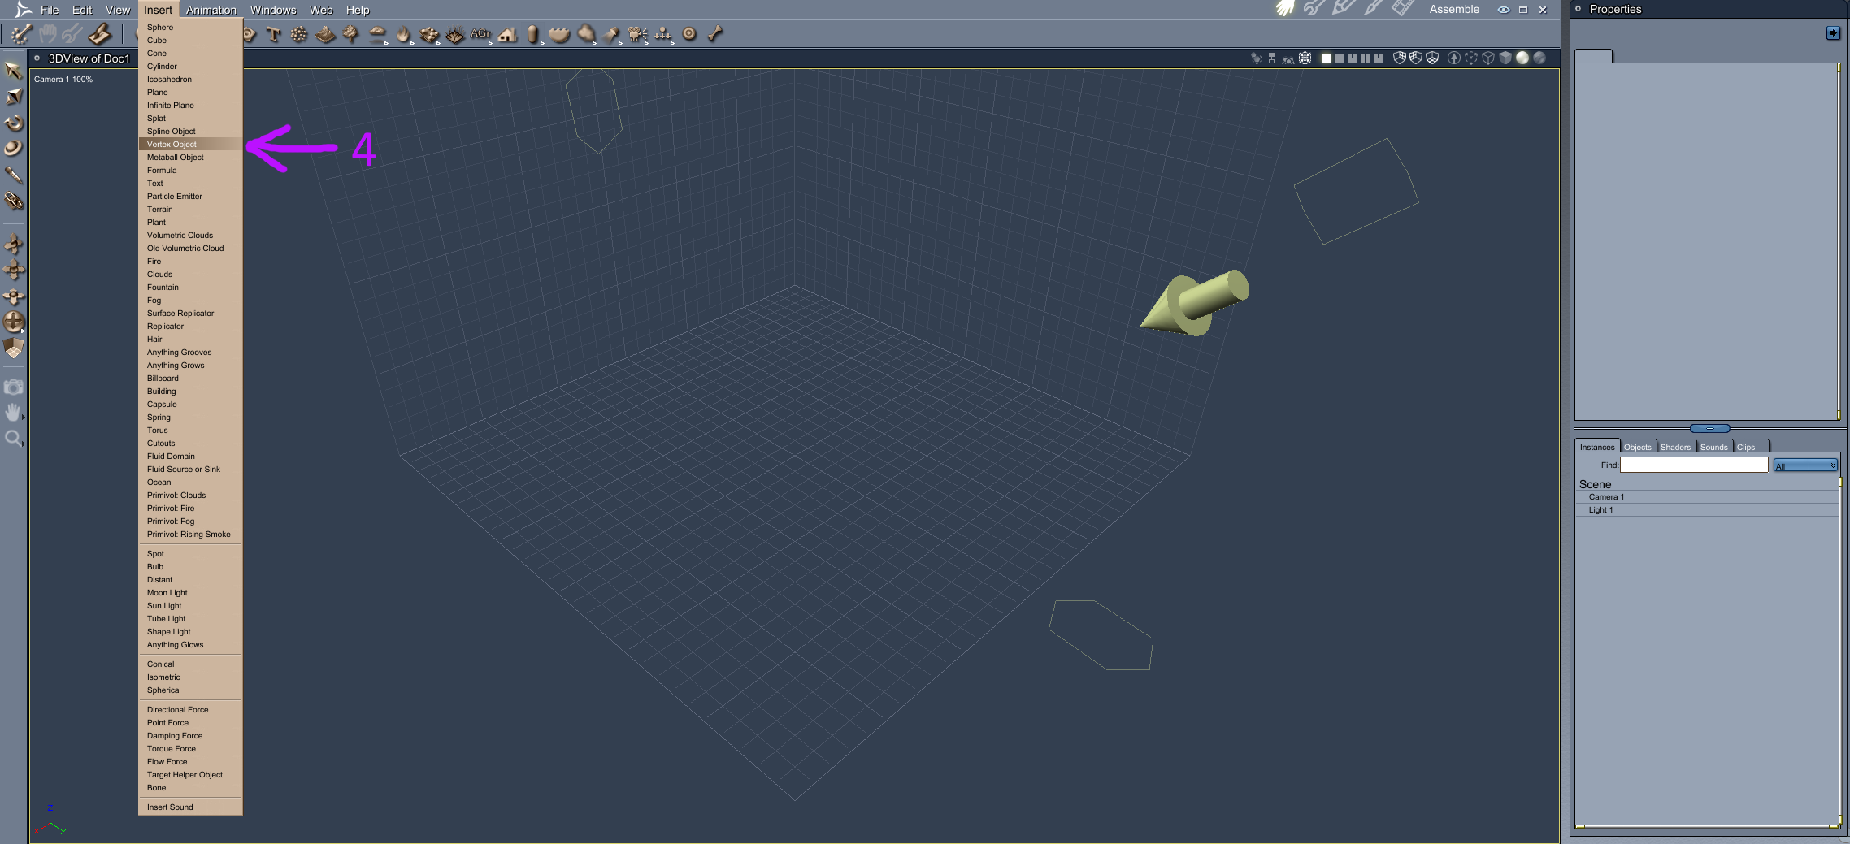Expand the Properties panel arrow button
The height and width of the screenshot is (844, 1850).
pos(1833,33)
